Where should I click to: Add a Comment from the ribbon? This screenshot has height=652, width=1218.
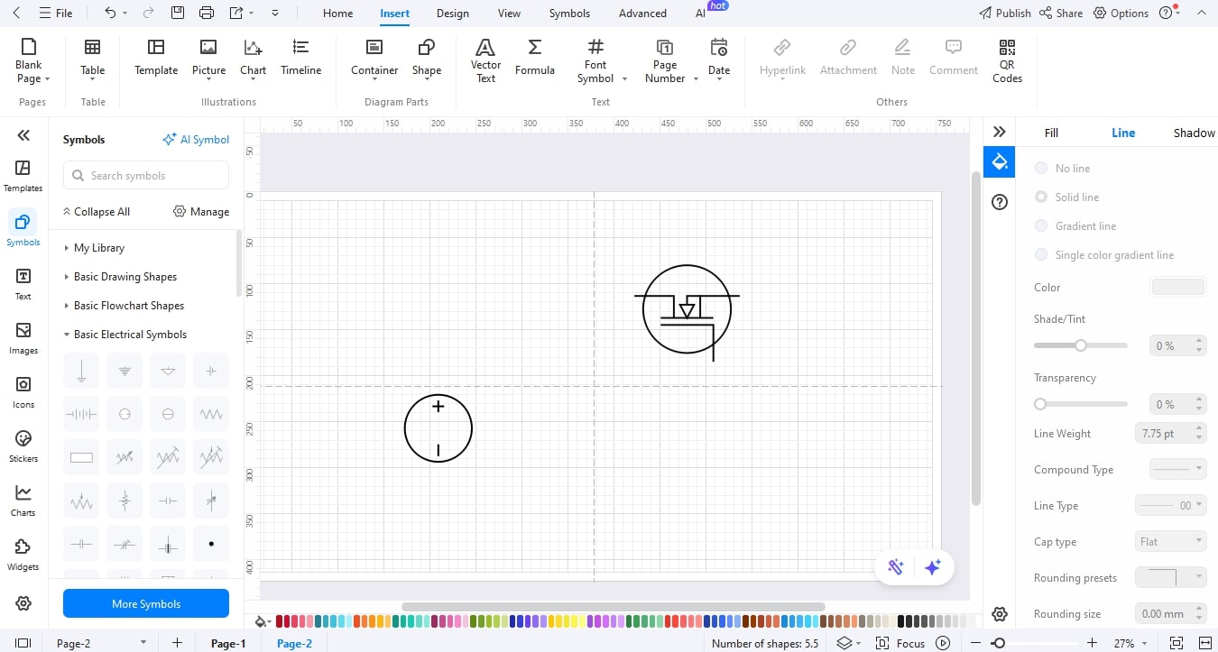point(953,60)
